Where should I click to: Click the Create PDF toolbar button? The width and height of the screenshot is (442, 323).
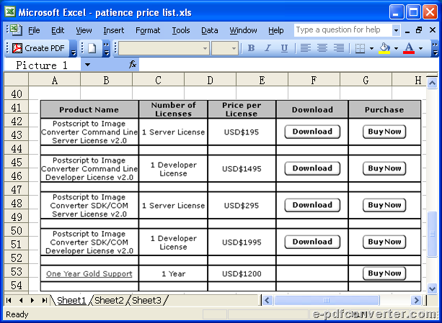(39, 48)
